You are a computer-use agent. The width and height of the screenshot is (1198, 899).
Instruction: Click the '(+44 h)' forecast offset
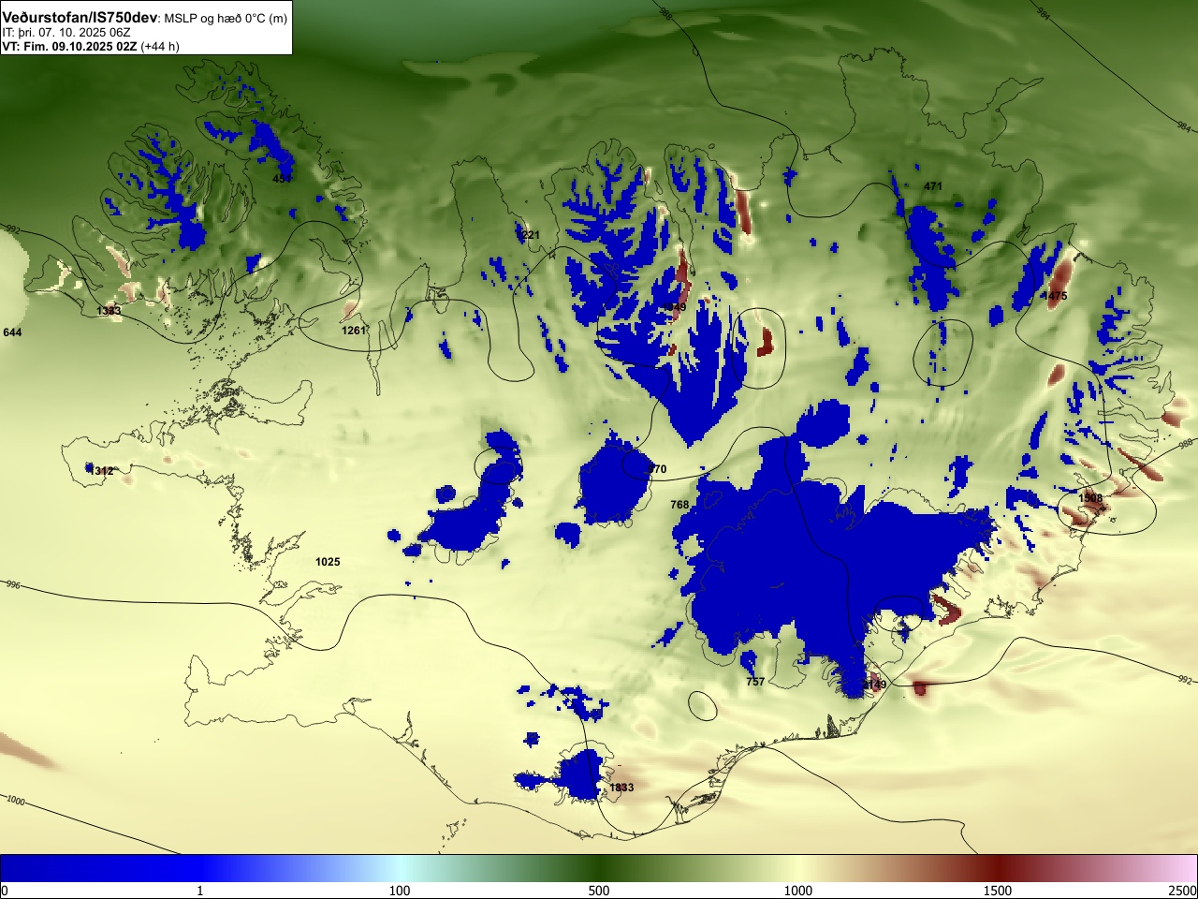click(x=160, y=46)
